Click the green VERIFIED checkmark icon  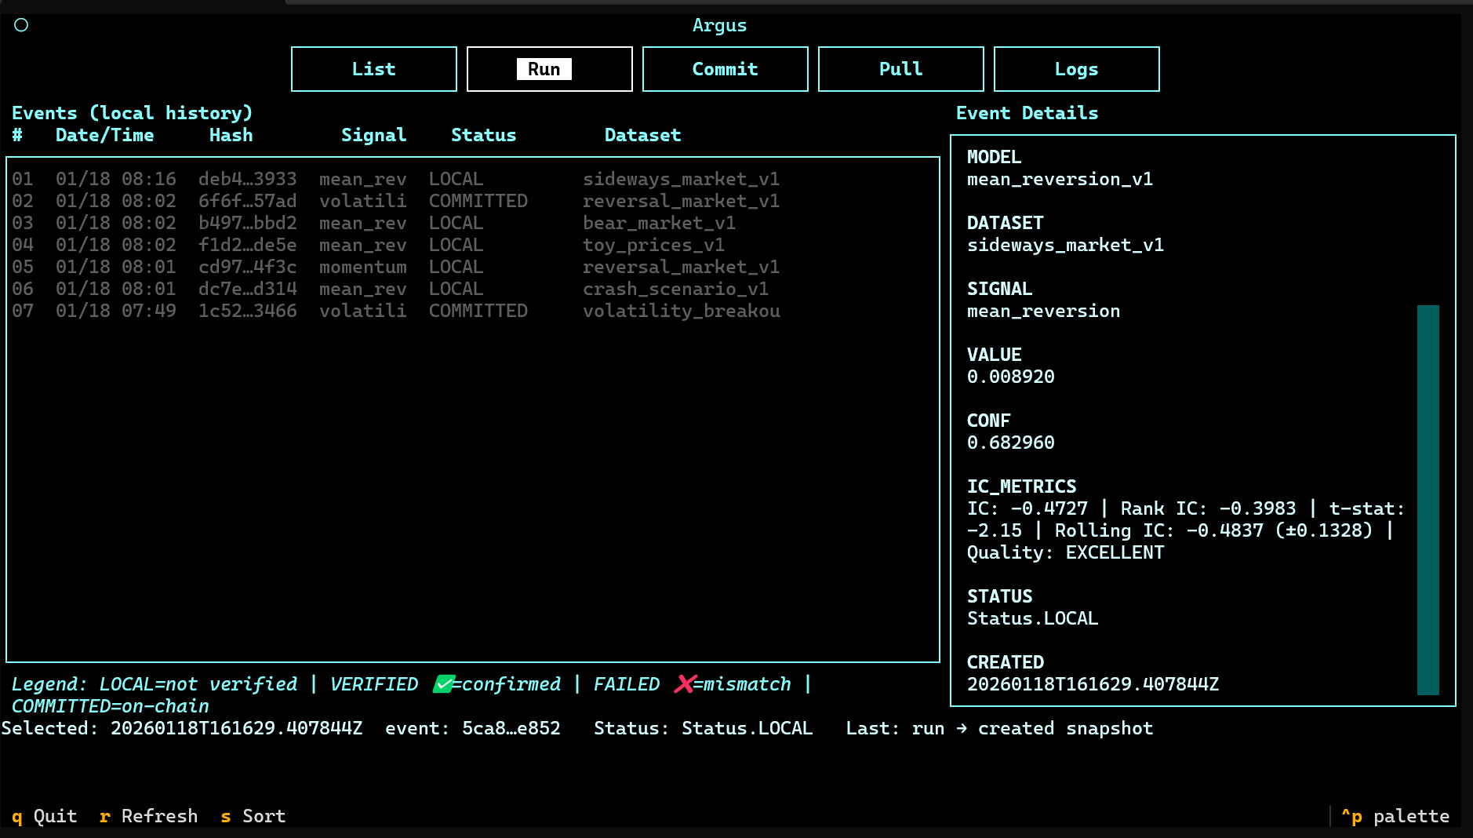pyautogui.click(x=443, y=684)
